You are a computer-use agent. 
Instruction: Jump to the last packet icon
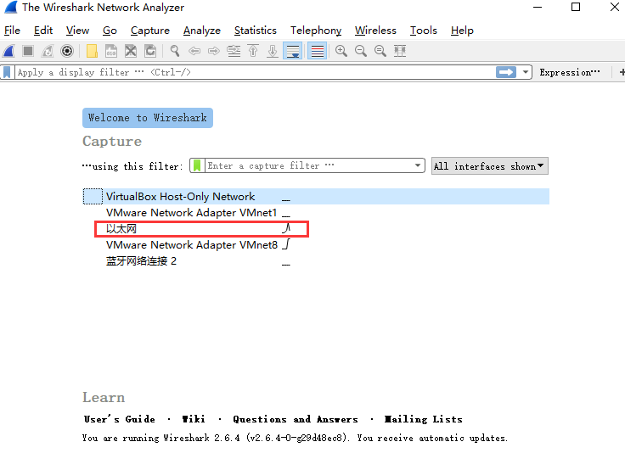[273, 51]
